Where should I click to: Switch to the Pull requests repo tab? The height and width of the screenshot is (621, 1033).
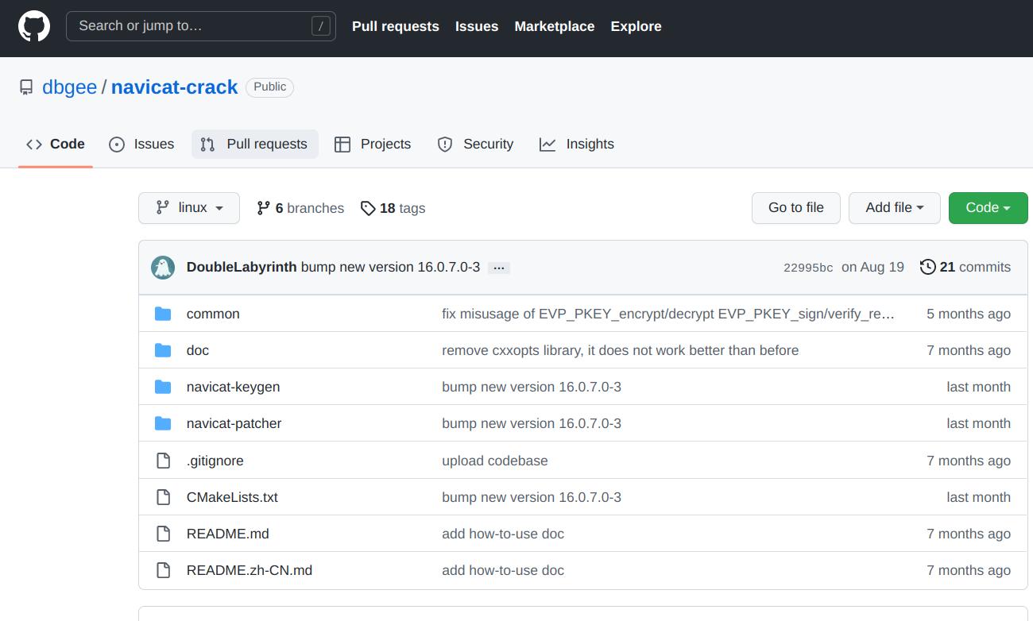255,145
